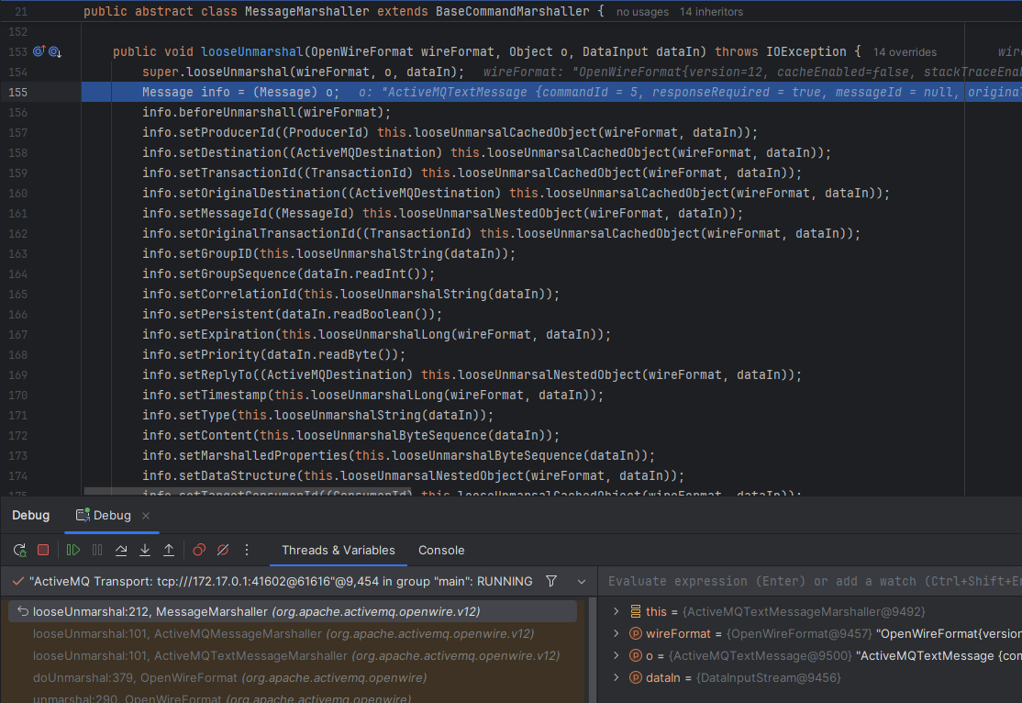Rerun the debug session
1022x703 pixels.
pyautogui.click(x=19, y=550)
